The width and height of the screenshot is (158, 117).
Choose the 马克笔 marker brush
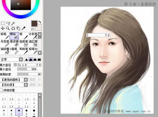[5, 43]
